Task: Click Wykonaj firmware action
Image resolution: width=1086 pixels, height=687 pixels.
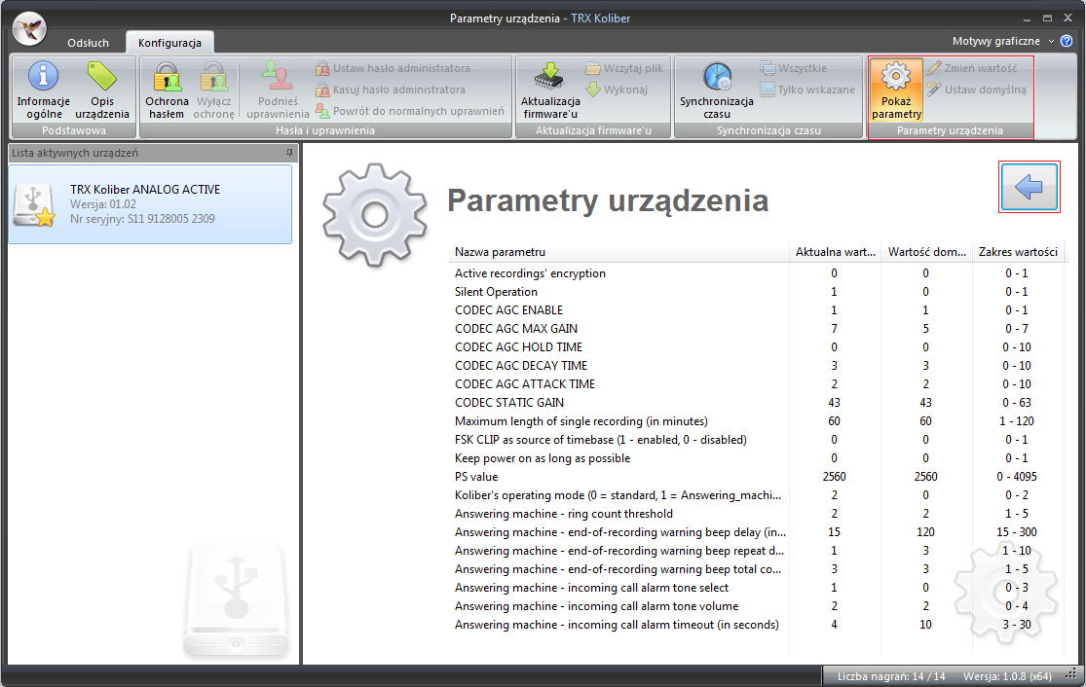Action: (617, 90)
